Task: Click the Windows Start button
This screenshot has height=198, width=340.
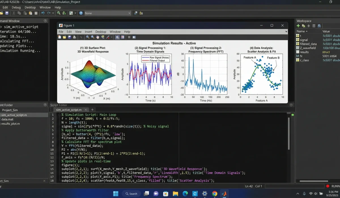Action: pos(116,194)
